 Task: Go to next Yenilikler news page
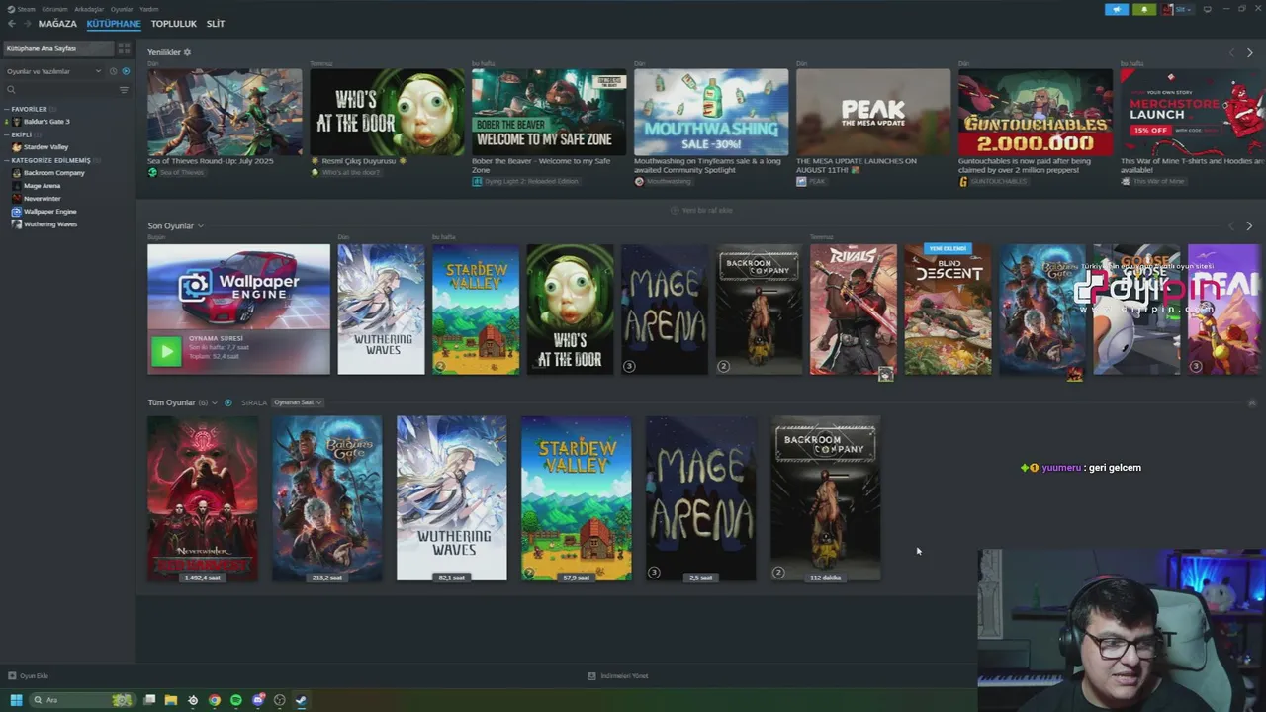pos(1249,52)
